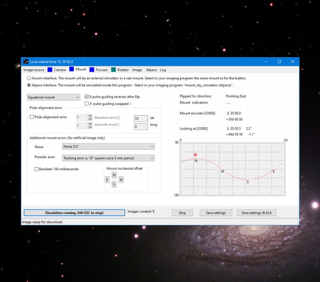Image resolution: width=320 pixels, height=282 pixels.
Task: Click the teal Rotator status indicator
Action: [x=113, y=70]
